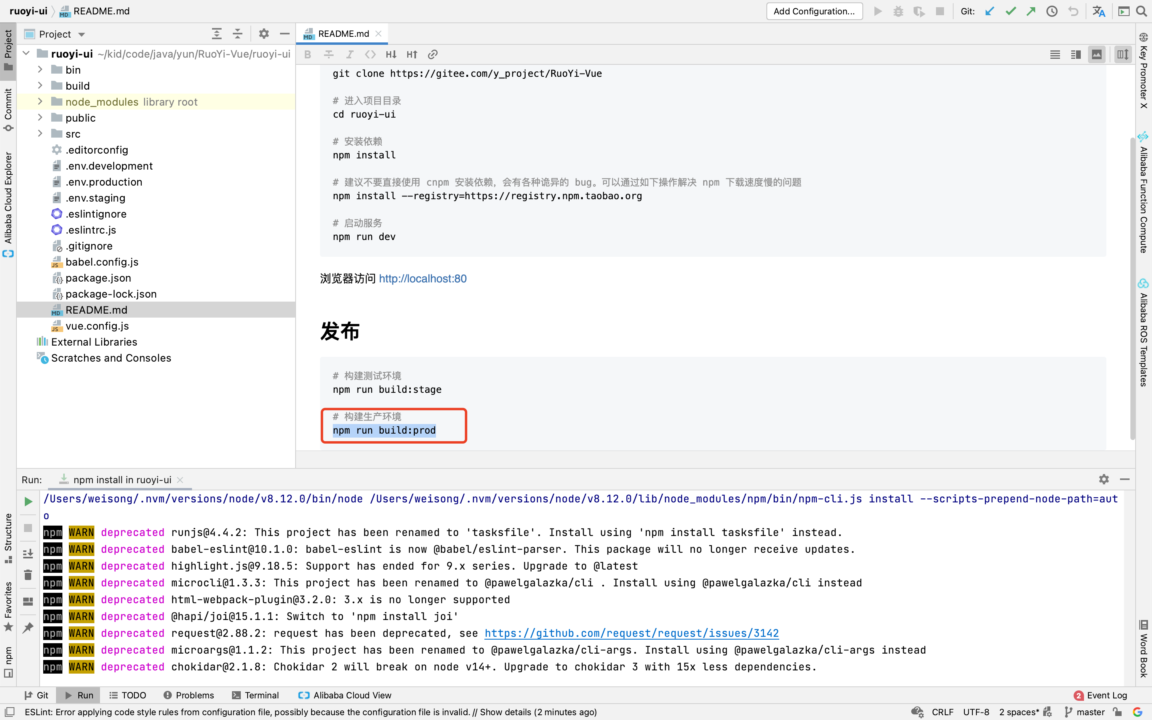Switch to the Problems tab at bottom
This screenshot has width=1152, height=720.
pyautogui.click(x=189, y=695)
